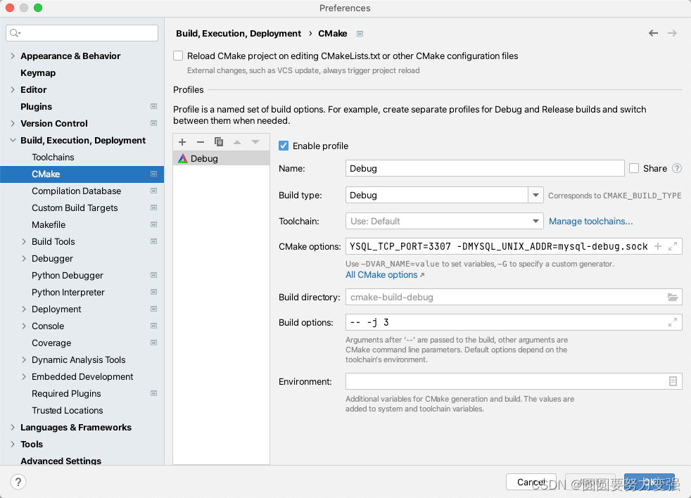The width and height of the screenshot is (691, 498).
Task: Open All CMake options link
Action: [x=385, y=275]
